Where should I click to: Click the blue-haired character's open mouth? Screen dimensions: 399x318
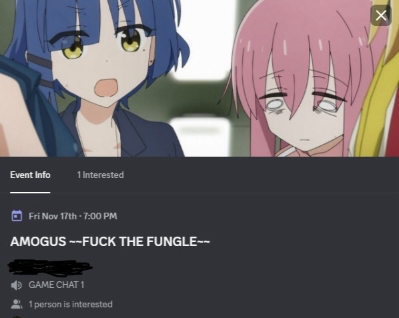106,88
